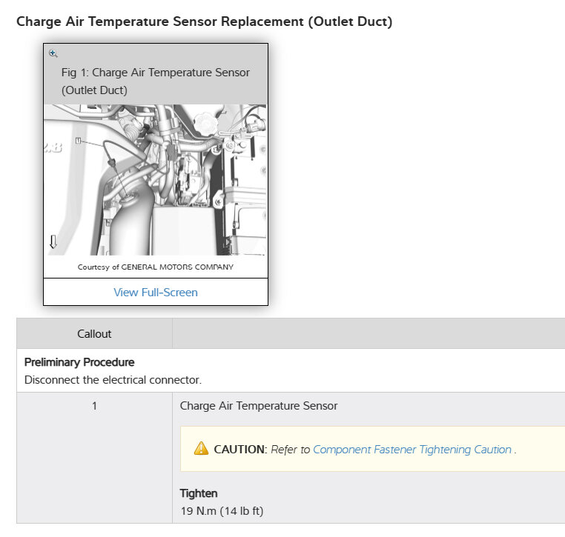
Task: Click the Callout column header
Action: (x=94, y=334)
